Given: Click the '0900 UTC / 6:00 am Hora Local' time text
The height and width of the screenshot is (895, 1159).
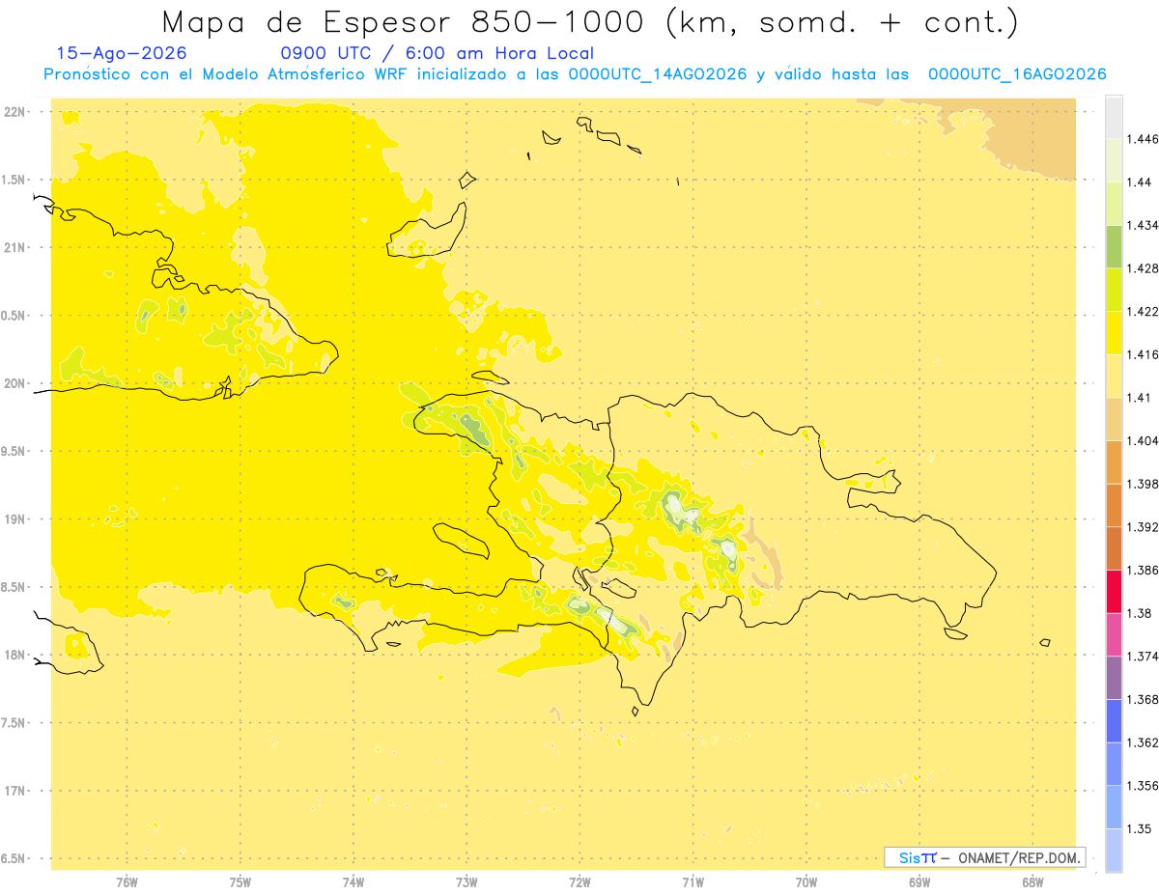Looking at the screenshot, I should [x=438, y=54].
